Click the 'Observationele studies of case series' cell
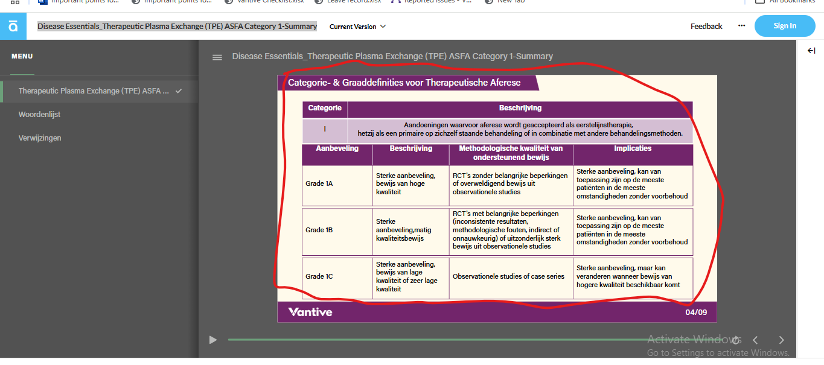The image size is (824, 365). 511,277
